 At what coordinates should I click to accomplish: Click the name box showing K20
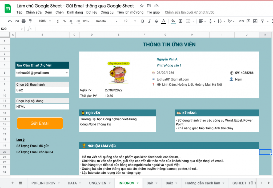click(x=12, y=29)
